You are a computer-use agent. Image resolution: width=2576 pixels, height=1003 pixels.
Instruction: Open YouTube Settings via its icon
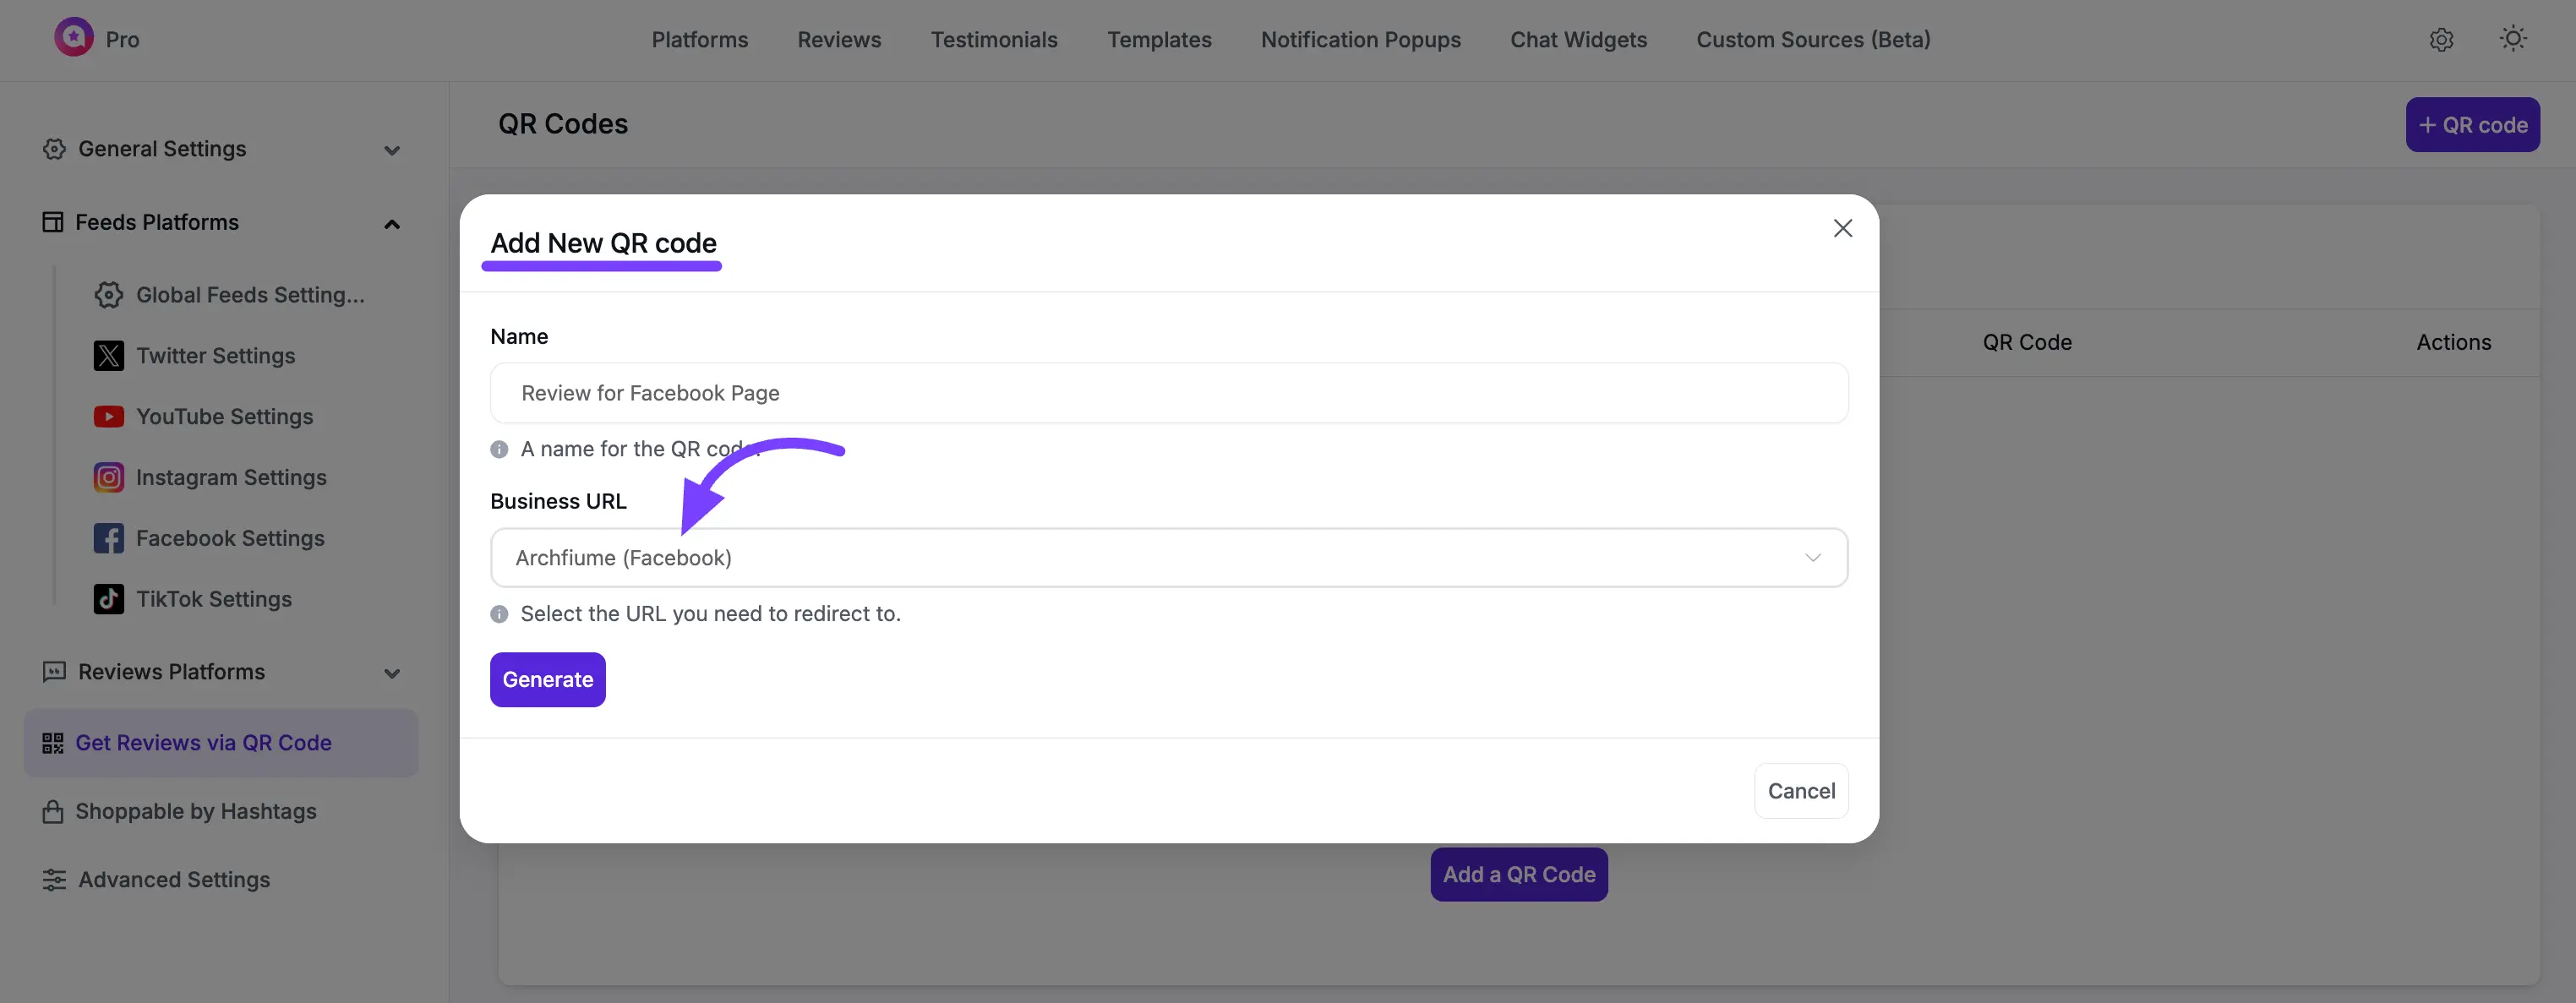[108, 416]
